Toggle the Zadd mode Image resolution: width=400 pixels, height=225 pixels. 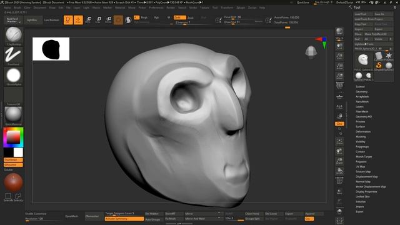(x=180, y=17)
